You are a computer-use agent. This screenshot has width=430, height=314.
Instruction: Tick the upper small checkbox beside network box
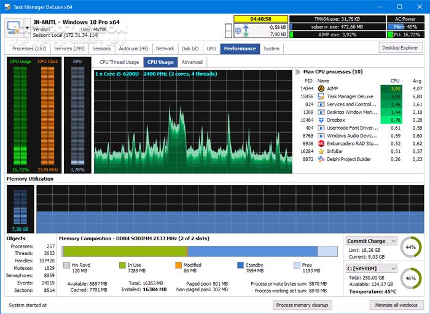tap(228, 27)
